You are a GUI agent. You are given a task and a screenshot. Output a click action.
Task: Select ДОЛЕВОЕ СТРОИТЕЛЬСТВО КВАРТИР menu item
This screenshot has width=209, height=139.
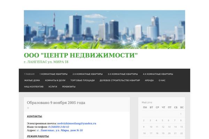coord(120,80)
